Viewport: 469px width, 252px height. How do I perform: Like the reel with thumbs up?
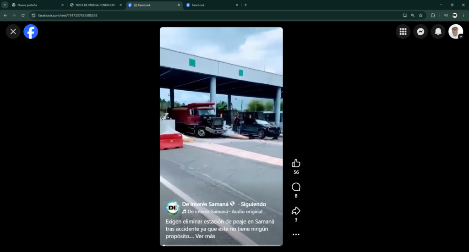tap(296, 163)
